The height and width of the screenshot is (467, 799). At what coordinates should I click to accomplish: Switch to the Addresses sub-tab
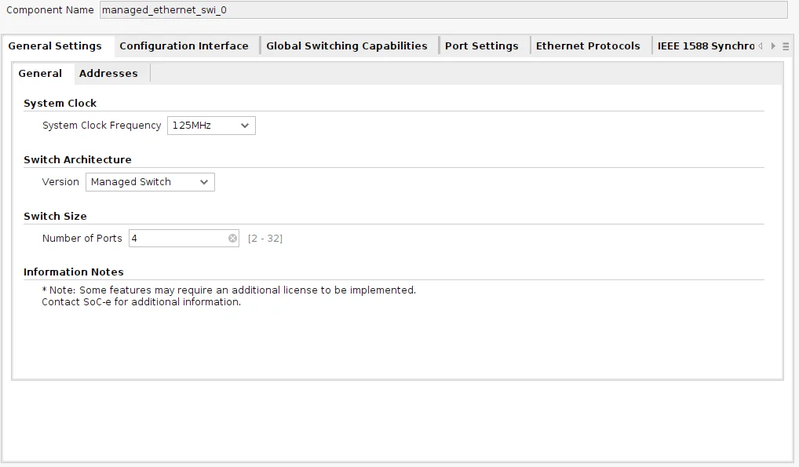(x=108, y=74)
